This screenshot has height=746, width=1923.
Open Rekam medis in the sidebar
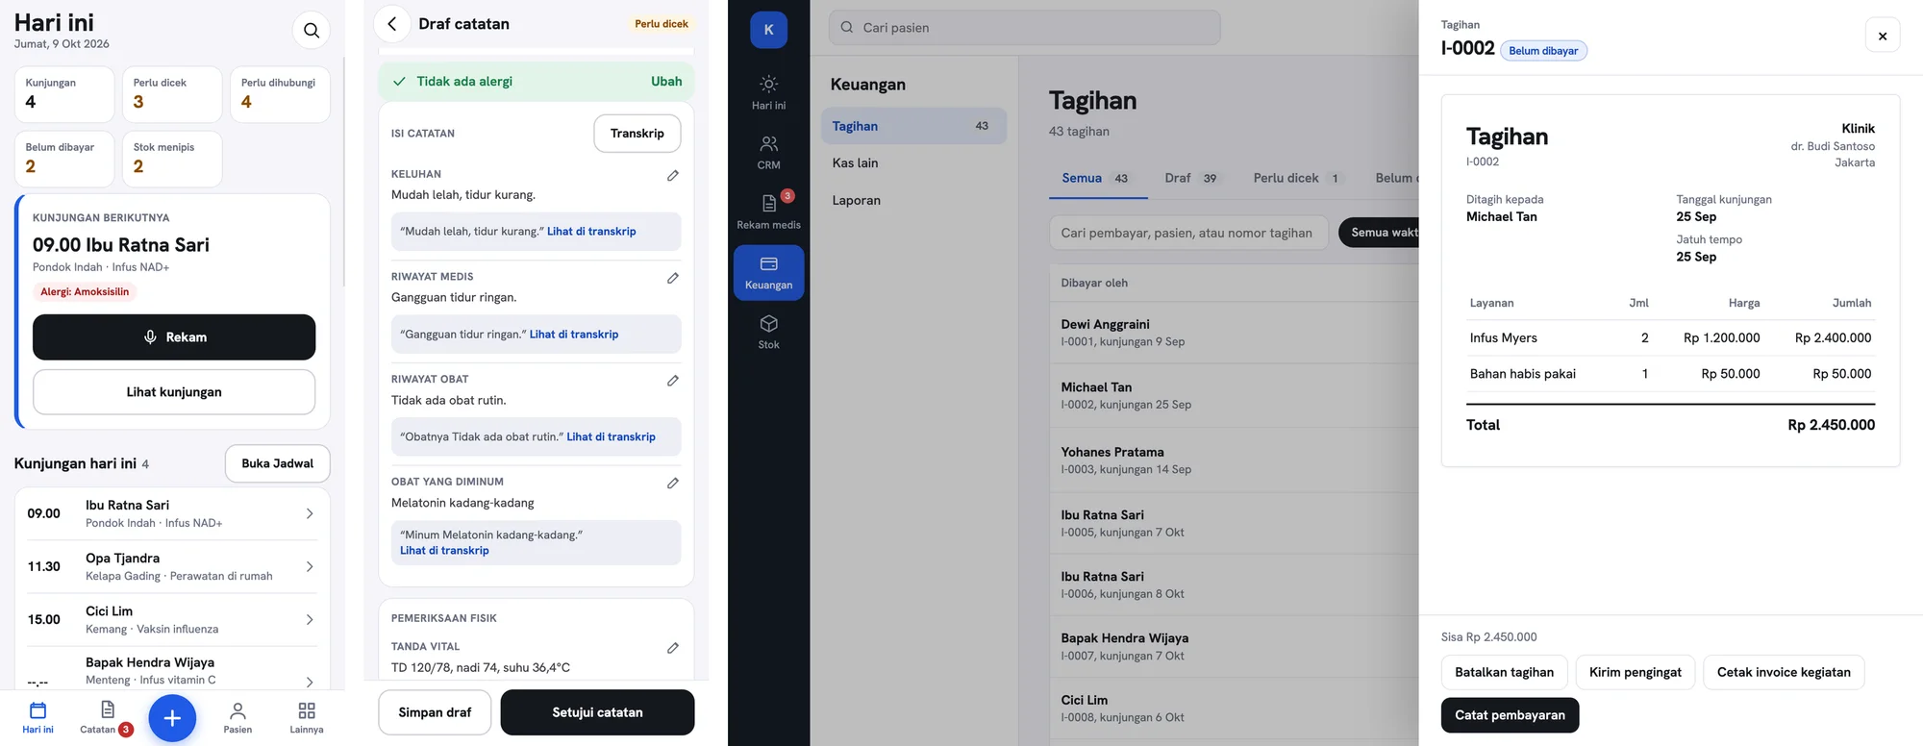tap(768, 212)
